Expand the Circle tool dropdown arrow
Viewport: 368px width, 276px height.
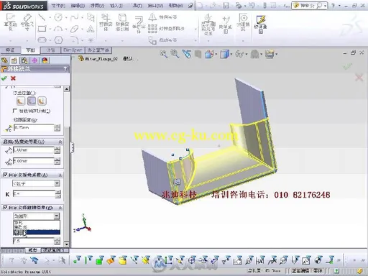65,17
